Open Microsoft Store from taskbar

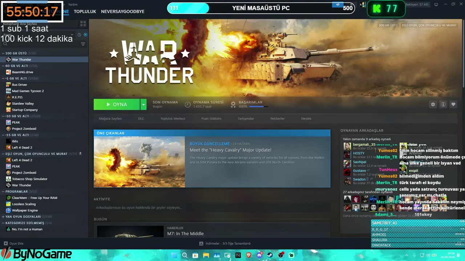[x=195, y=255]
